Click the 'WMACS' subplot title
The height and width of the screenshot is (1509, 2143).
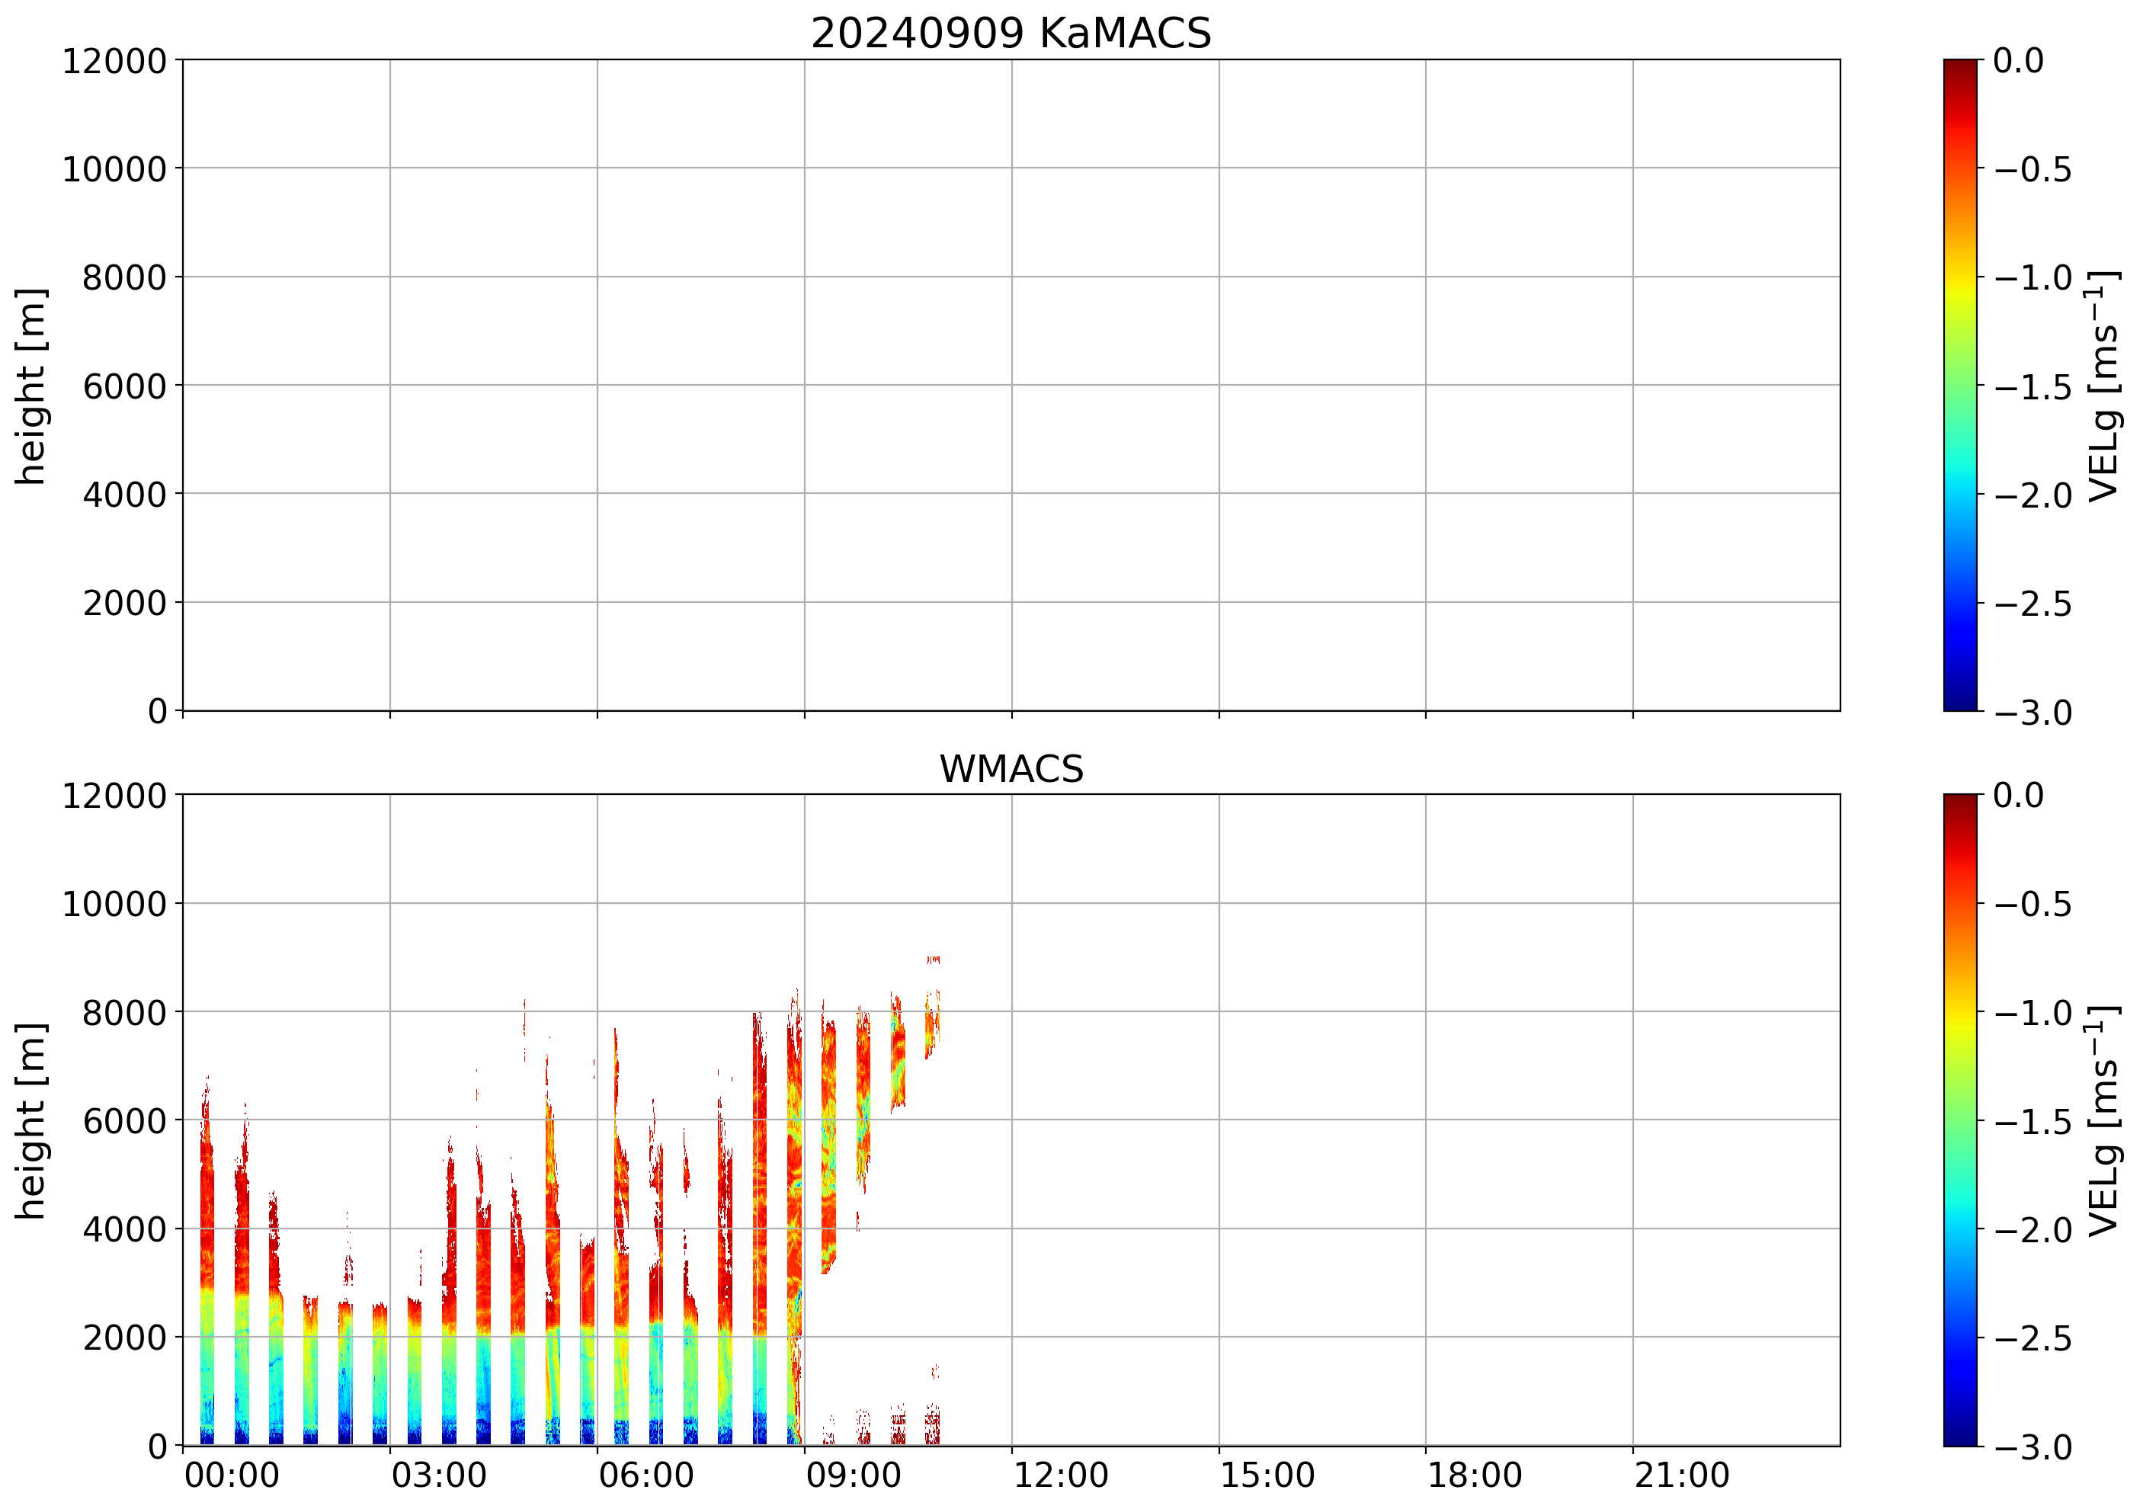(x=1011, y=769)
